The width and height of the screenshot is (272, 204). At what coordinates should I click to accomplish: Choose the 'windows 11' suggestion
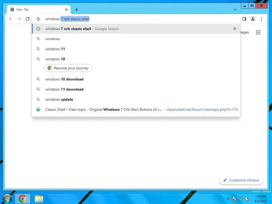(136, 49)
